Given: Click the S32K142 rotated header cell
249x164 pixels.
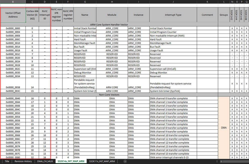Looking at the screenshot, I should point(232,15).
